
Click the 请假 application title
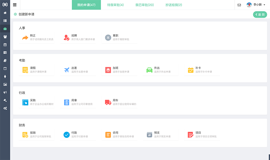tap(33, 68)
